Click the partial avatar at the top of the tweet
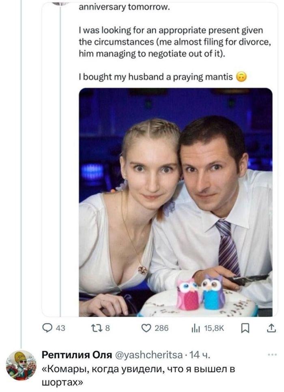The image size is (284, 392). coord(61,3)
